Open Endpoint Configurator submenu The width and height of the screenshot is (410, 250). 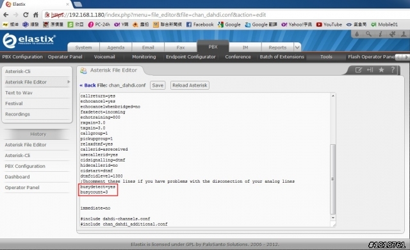[x=191, y=57]
